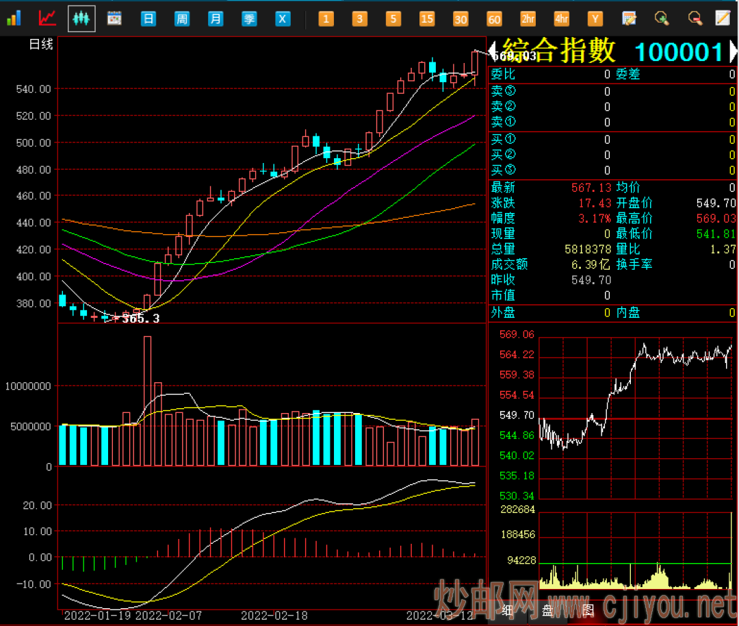Click the blue X toolbar button
Screen dimensions: 739x626
click(x=282, y=18)
